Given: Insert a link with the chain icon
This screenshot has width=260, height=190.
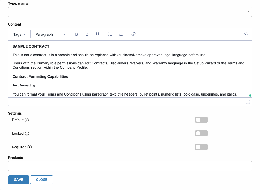Looking at the screenshot, I should point(134,34).
